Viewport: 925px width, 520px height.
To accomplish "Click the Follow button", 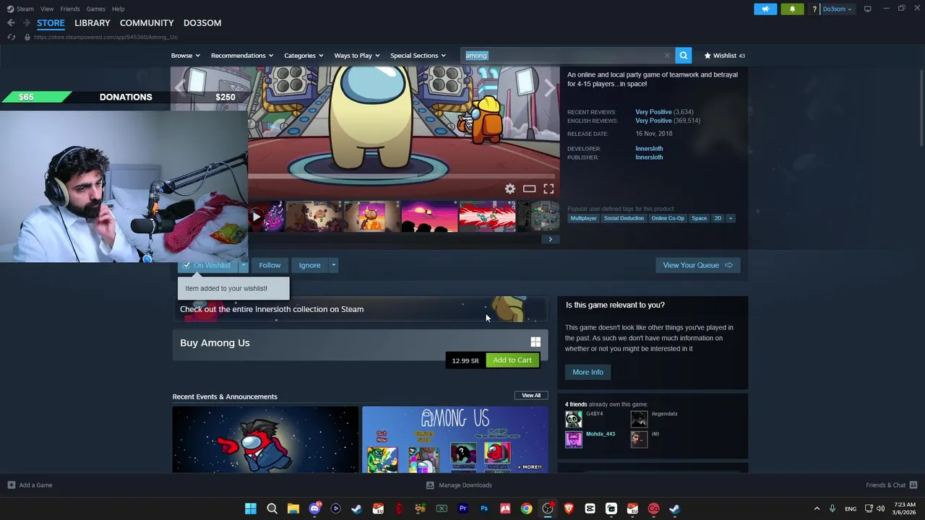I will pos(270,265).
